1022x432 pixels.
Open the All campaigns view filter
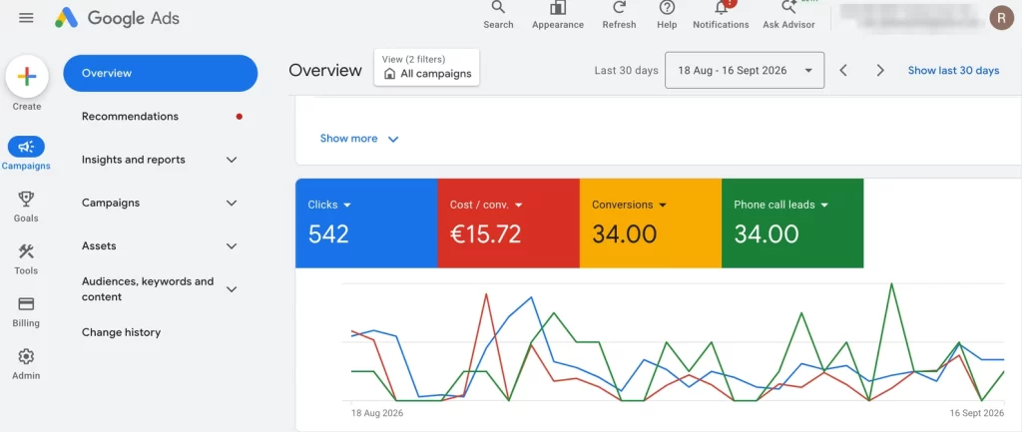(x=427, y=67)
